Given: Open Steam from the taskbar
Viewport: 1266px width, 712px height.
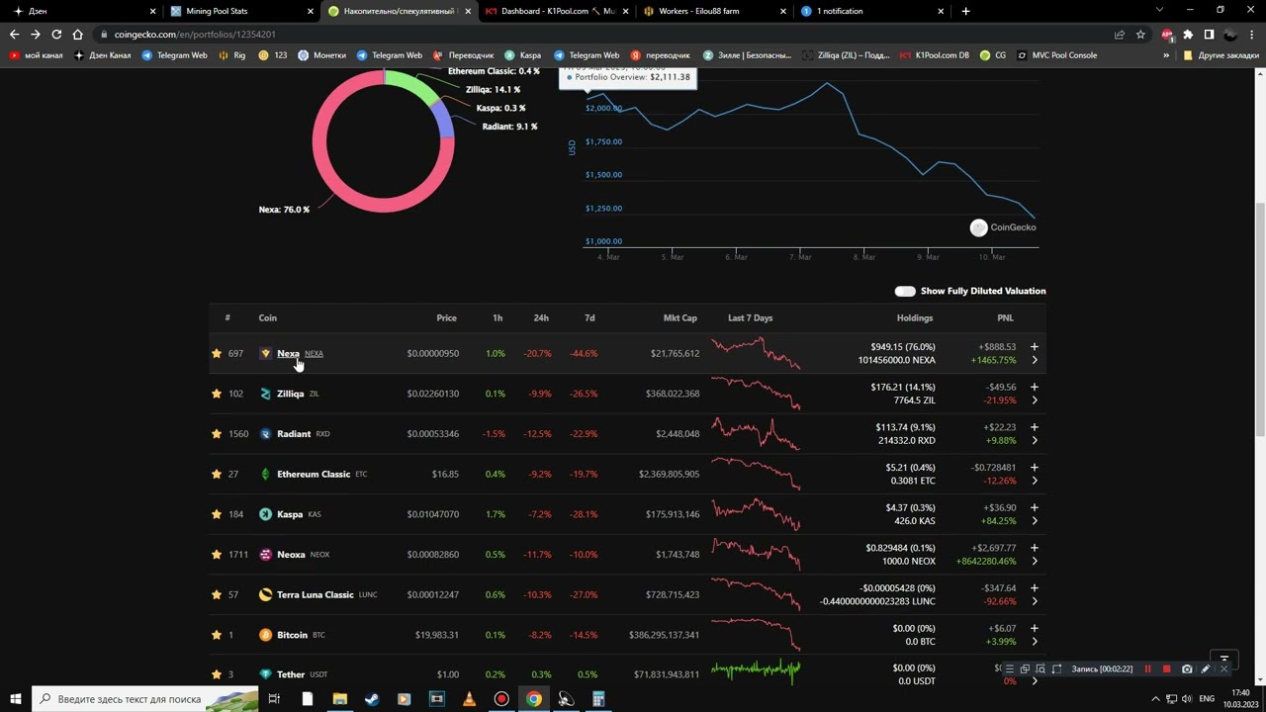Looking at the screenshot, I should click(x=372, y=699).
